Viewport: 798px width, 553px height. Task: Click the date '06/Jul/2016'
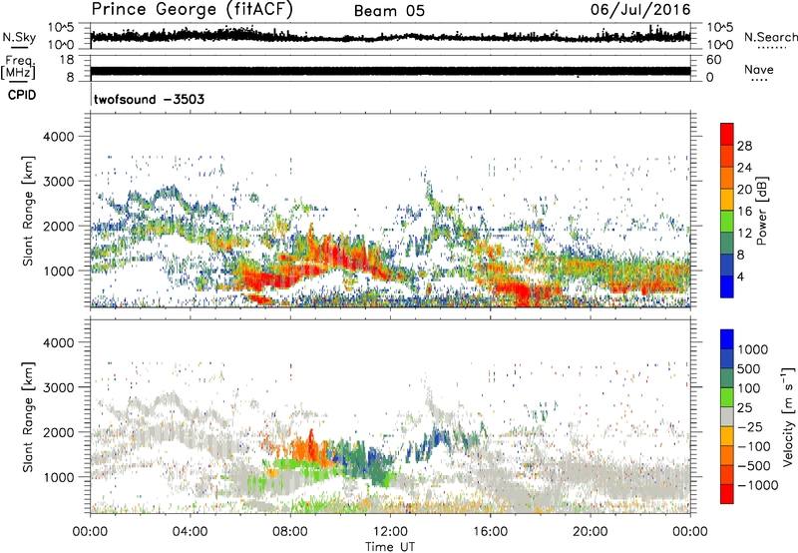[640, 10]
